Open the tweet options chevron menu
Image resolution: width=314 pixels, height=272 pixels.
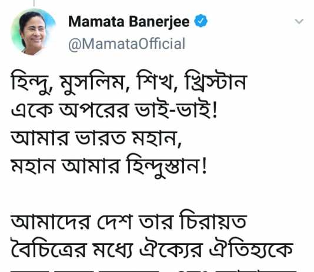(x=299, y=21)
